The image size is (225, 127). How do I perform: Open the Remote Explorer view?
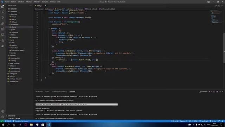3,35
